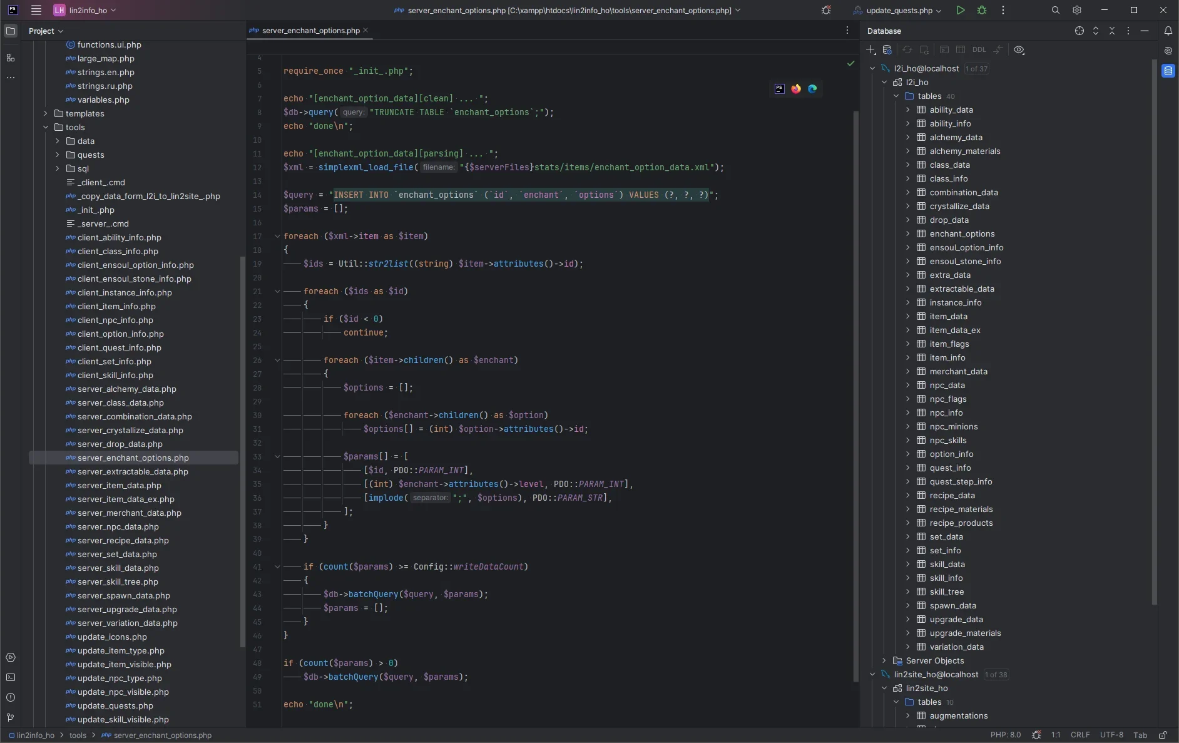Open Tab indent settings in status bar

[x=1140, y=735]
